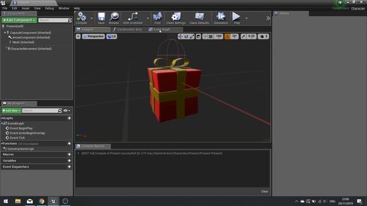367x206 pixels.
Task: Select CapsuleComponent (Inherited)
Action: (x=30, y=33)
